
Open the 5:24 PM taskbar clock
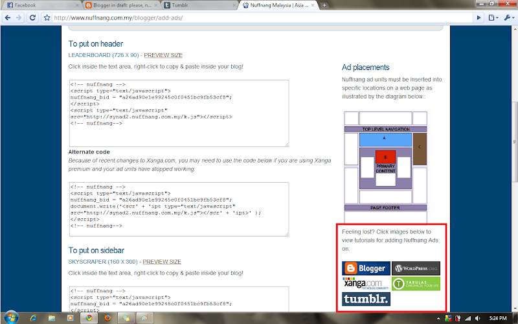tap(498, 318)
